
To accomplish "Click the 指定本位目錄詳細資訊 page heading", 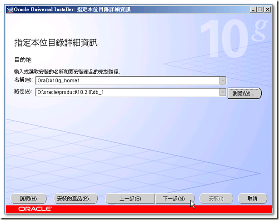I will pos(56,43).
